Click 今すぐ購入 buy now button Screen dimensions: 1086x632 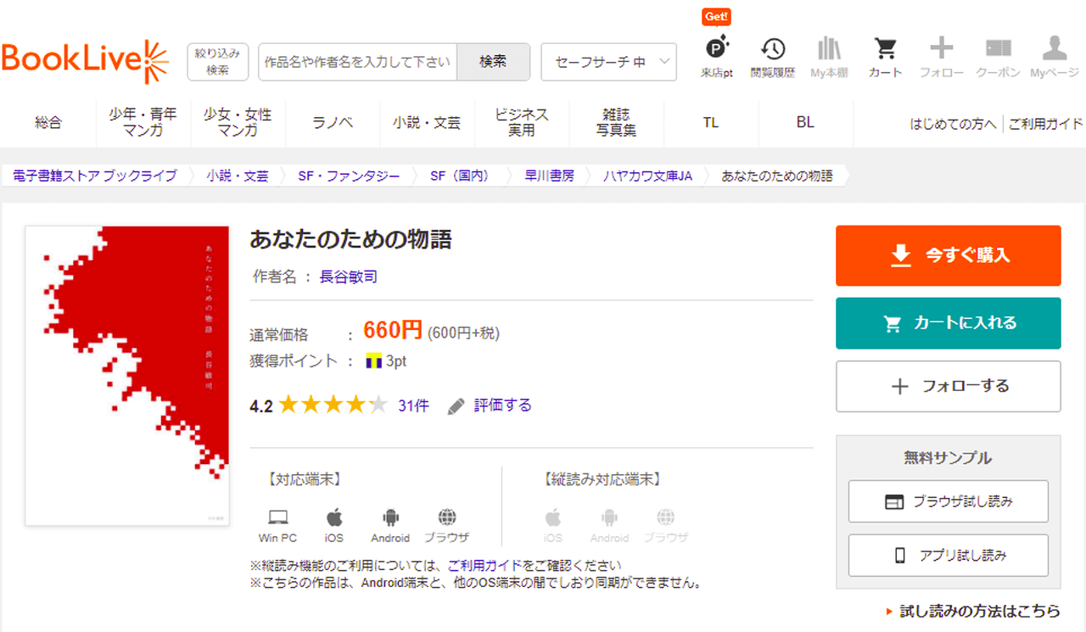tap(948, 255)
